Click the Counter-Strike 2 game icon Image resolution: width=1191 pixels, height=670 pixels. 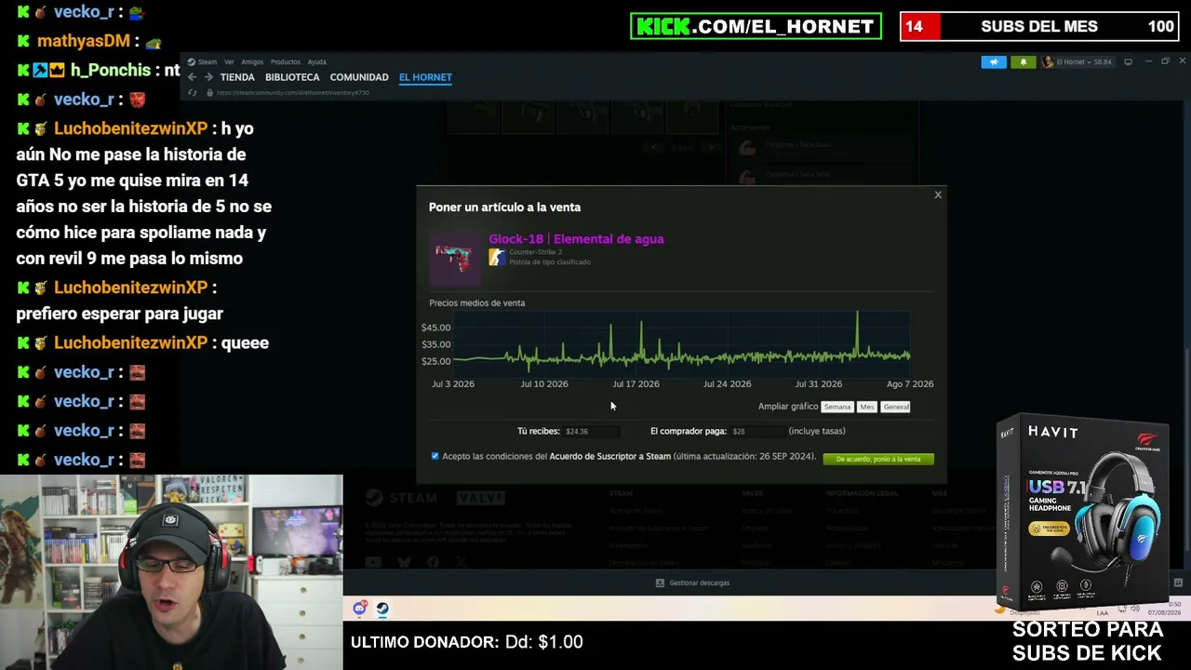point(497,257)
